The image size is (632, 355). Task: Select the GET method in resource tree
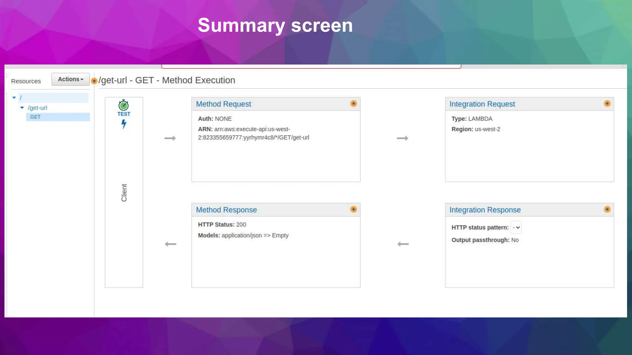58,117
